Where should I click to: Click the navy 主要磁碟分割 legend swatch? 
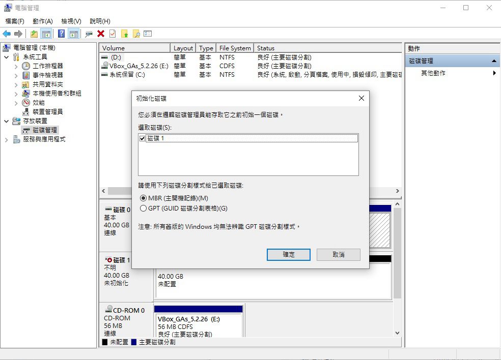pyautogui.click(x=134, y=342)
